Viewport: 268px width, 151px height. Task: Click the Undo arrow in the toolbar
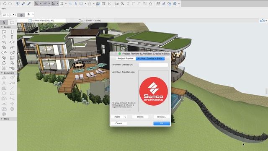(5, 3)
